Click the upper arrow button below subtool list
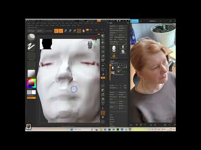This screenshot has width=201, height=150. point(125,85)
